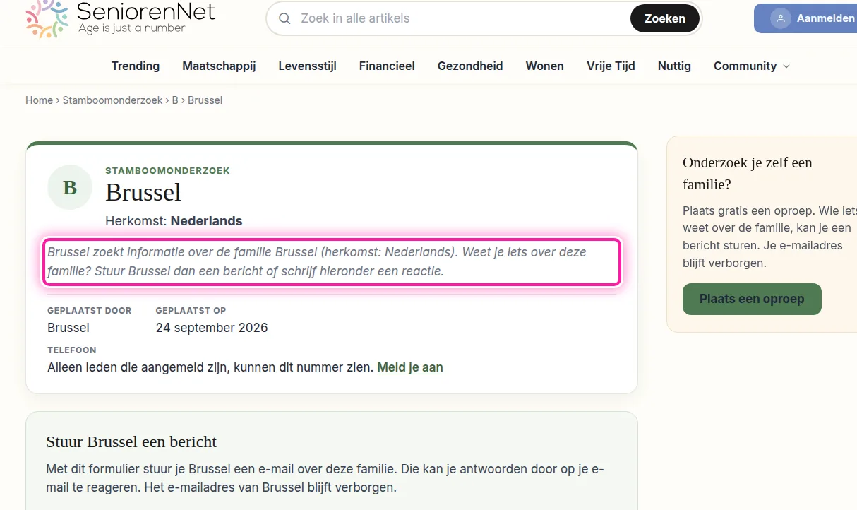The height and width of the screenshot is (510, 857).
Task: Click the 'Stuur Brussel een bericht' heading
Action: click(x=131, y=442)
